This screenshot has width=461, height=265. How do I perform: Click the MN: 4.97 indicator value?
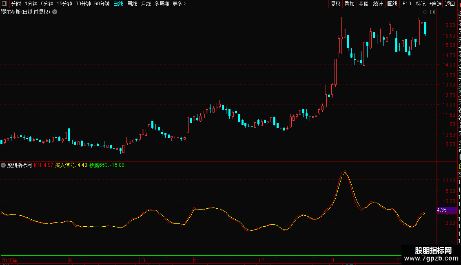(x=44, y=165)
